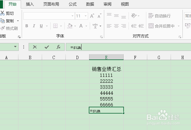Open fill color dropdown arrow

(75, 26)
